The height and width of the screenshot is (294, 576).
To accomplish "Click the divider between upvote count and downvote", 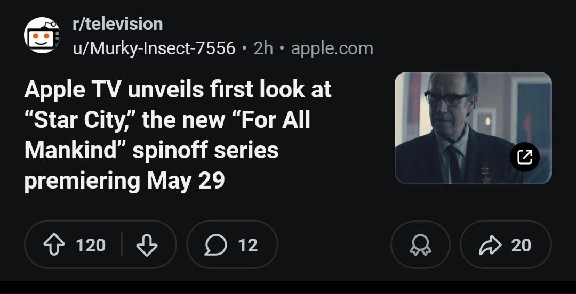I will tap(122, 245).
